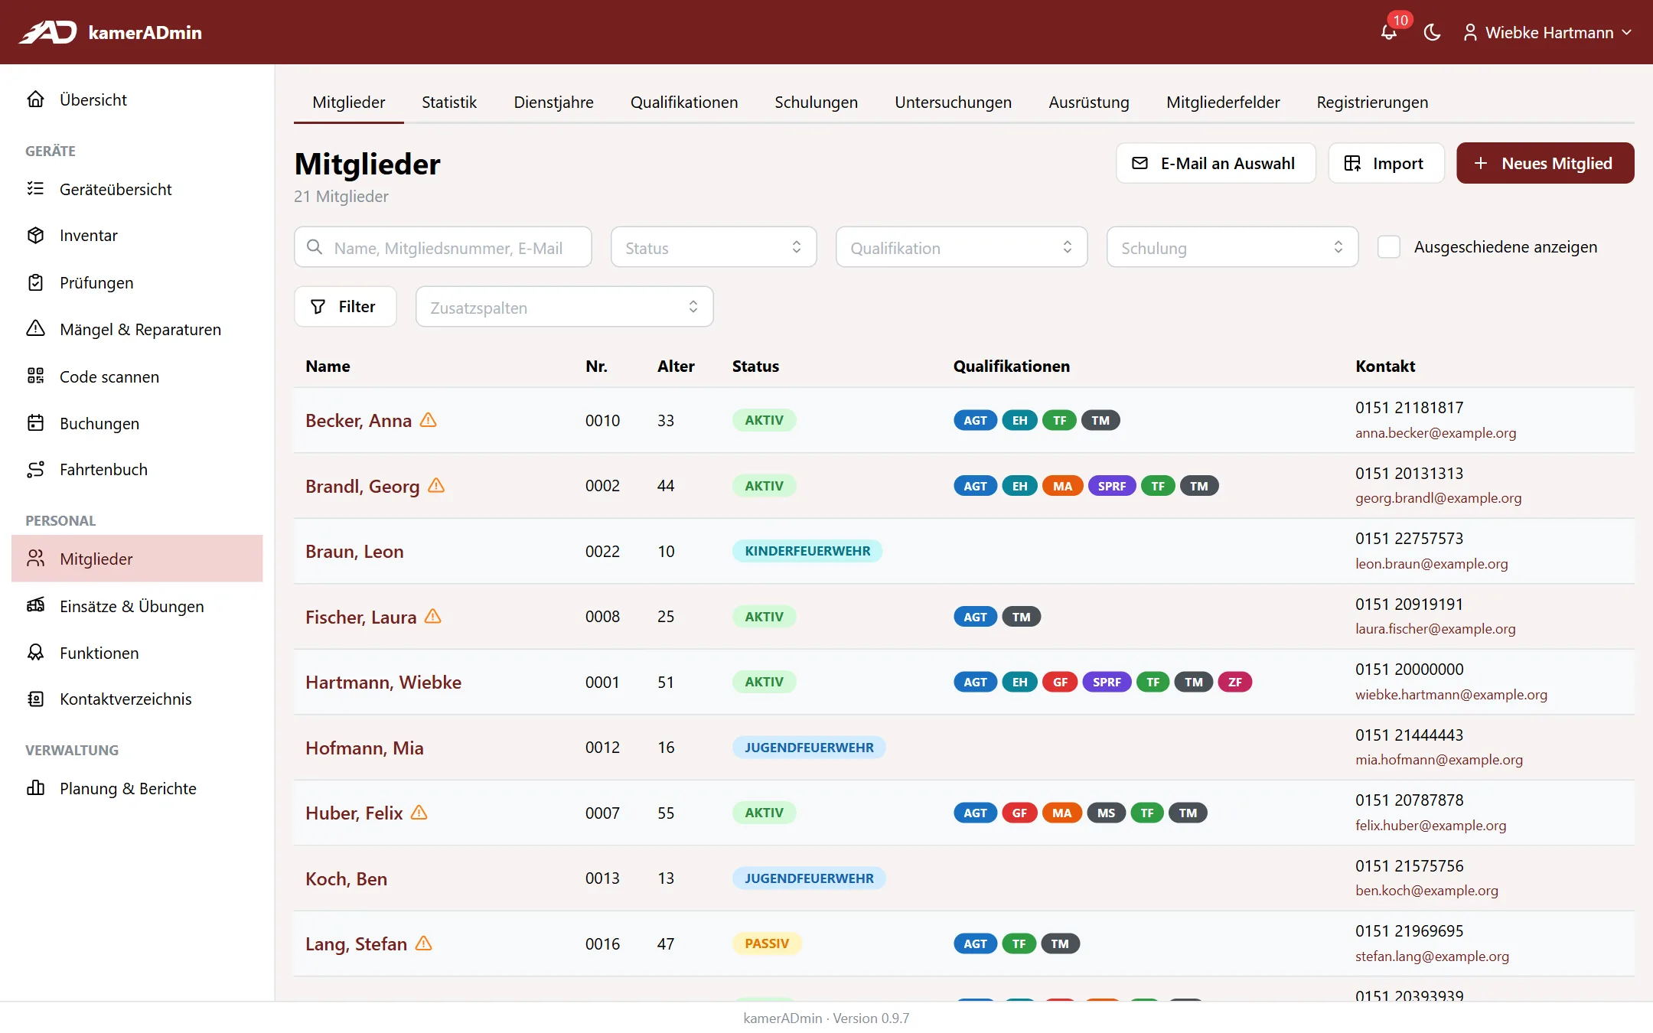Open Code scannen in the sidebar
This screenshot has width=1653, height=1033.
pyautogui.click(x=137, y=376)
